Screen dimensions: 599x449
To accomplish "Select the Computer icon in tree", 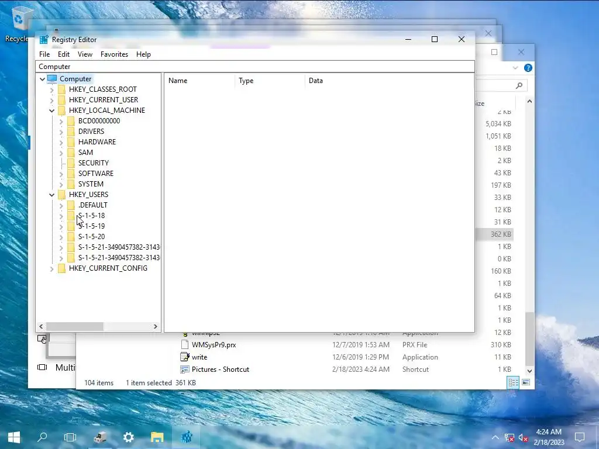I will (x=52, y=79).
